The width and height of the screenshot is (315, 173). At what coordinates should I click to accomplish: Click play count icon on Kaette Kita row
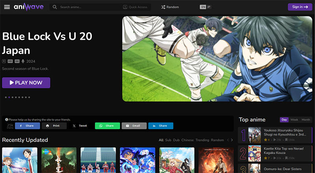274,158
